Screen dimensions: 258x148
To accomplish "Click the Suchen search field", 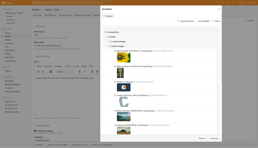I will (71, 3).
